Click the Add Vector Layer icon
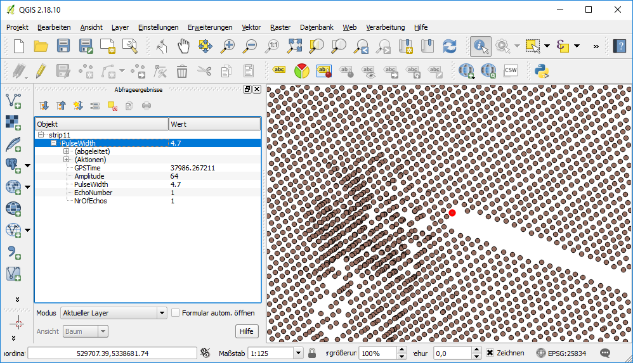Image resolution: width=633 pixels, height=363 pixels. pos(13,99)
